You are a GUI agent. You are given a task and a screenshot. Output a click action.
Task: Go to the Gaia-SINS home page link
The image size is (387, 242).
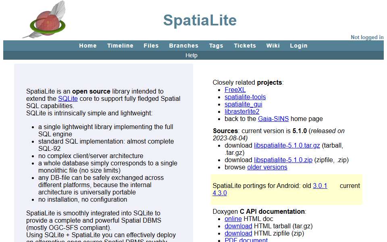tap(273, 119)
